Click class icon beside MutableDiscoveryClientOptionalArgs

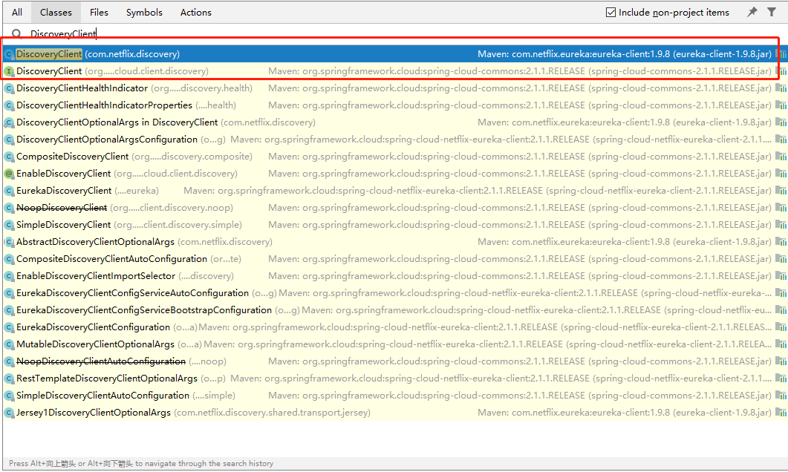coord(9,344)
